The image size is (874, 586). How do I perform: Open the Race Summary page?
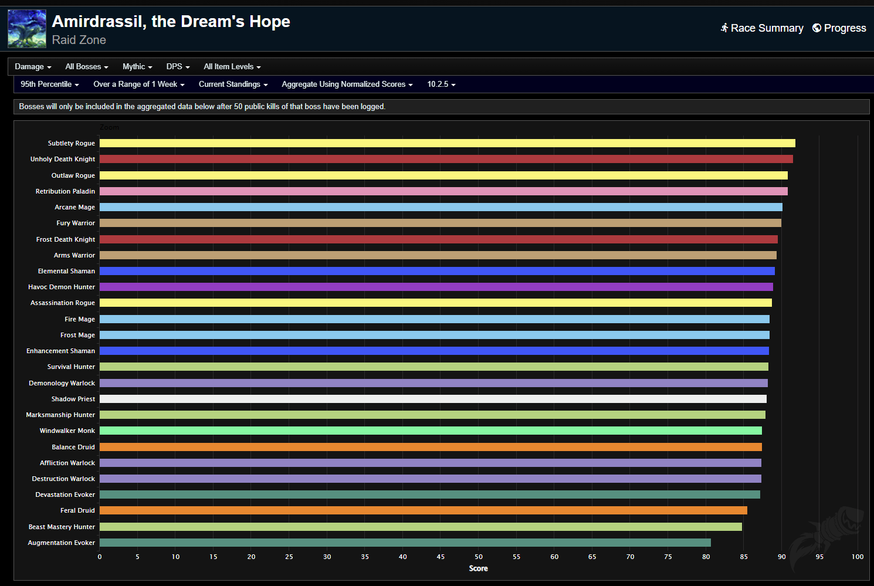pyautogui.click(x=767, y=28)
